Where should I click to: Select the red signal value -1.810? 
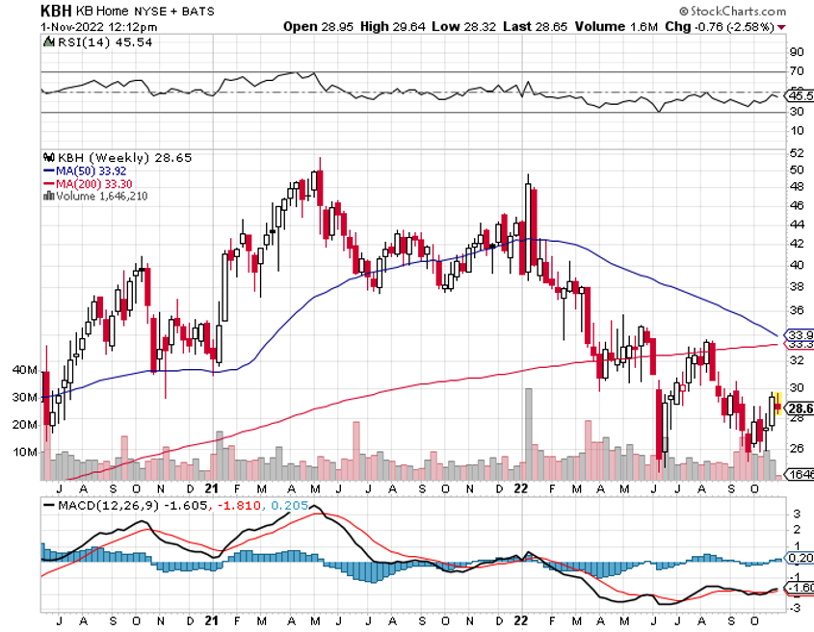point(238,505)
